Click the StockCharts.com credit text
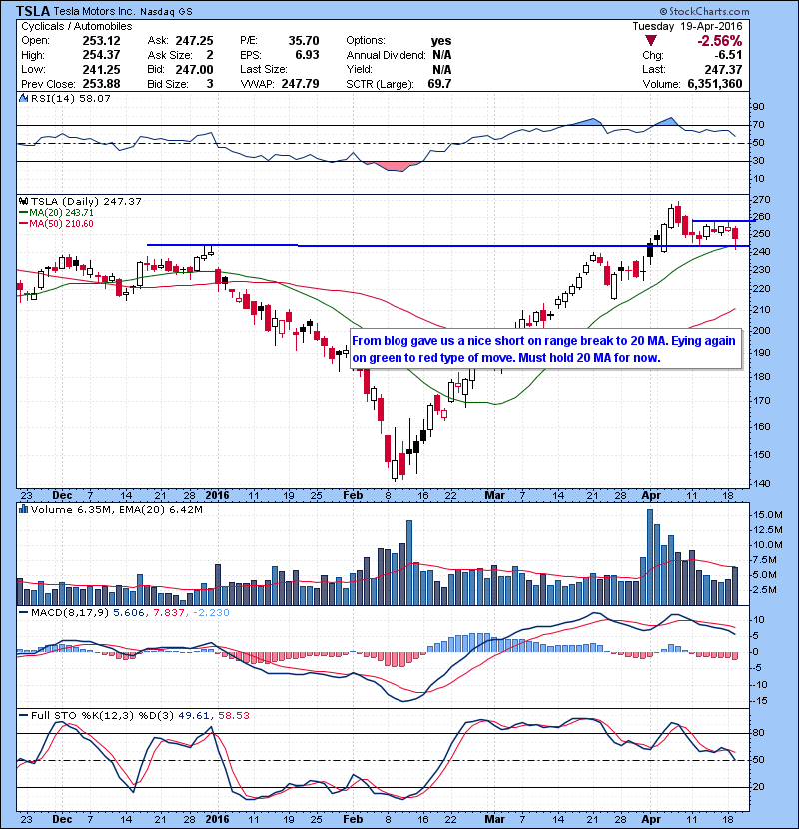The image size is (799, 829). pos(704,11)
